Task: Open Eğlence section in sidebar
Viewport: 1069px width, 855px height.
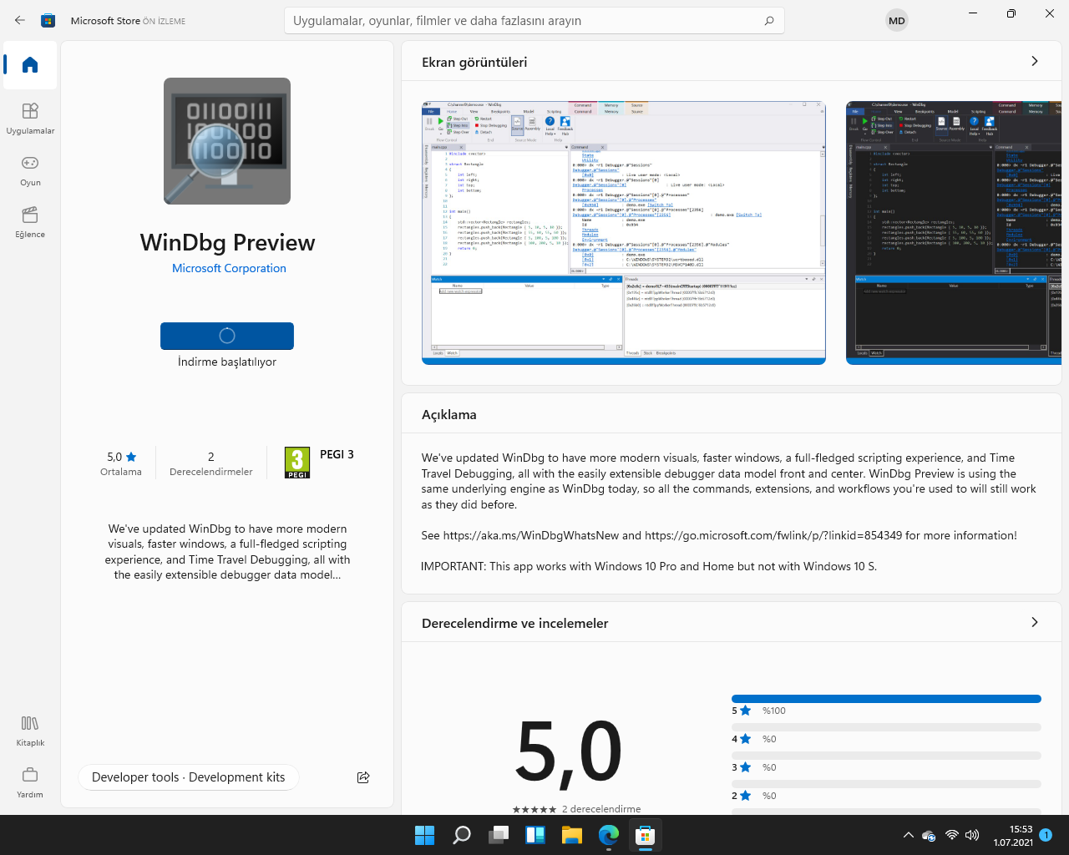Action: coord(30,222)
